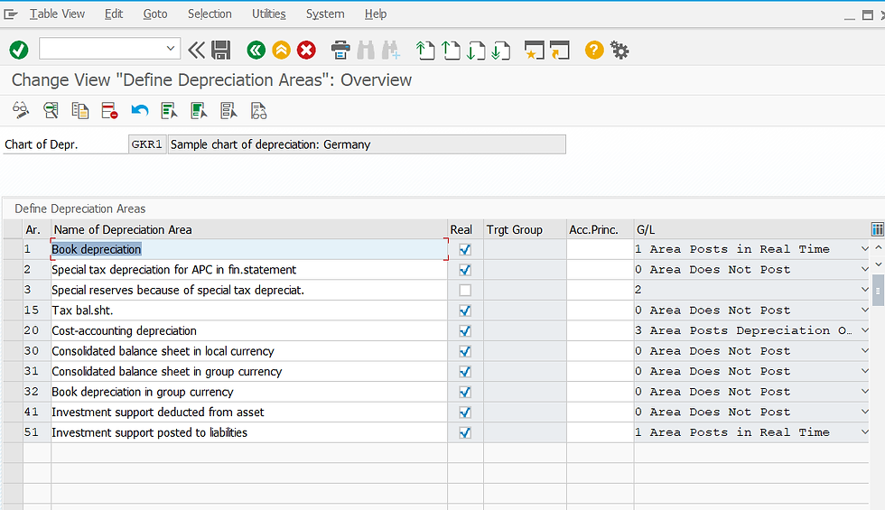Viewport: 885px width, 510px height.
Task: Go to next page icon
Action: (x=476, y=51)
